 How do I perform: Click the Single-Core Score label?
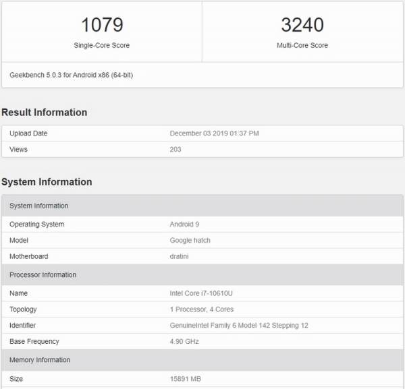pyautogui.click(x=101, y=45)
